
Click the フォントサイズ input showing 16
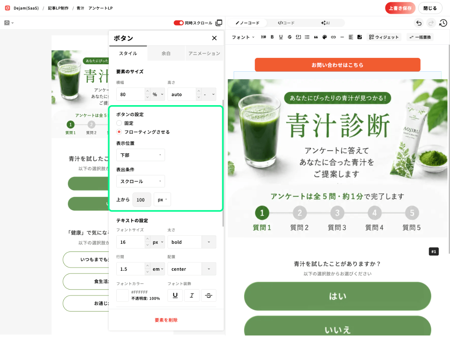[x=130, y=242]
